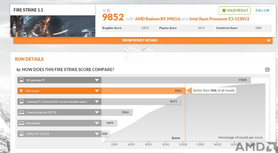The image size is (278, 153).
Task: Expand the Gaming PC (Oculus Rift) row arrow
Action: pyautogui.click(x=97, y=102)
